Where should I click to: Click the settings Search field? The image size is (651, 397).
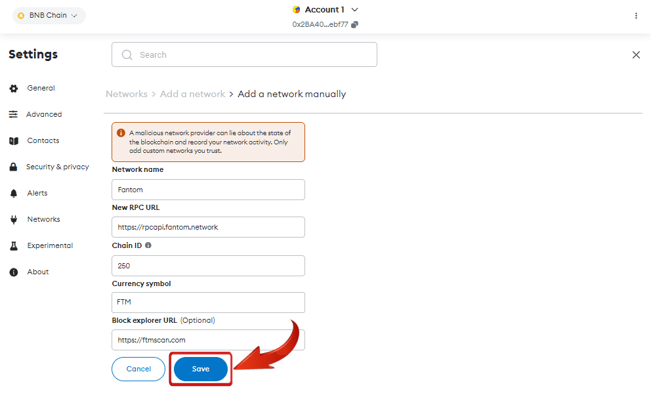coord(244,54)
